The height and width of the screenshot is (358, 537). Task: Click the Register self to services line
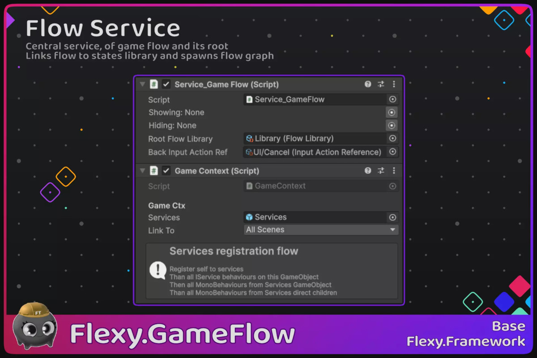click(206, 269)
